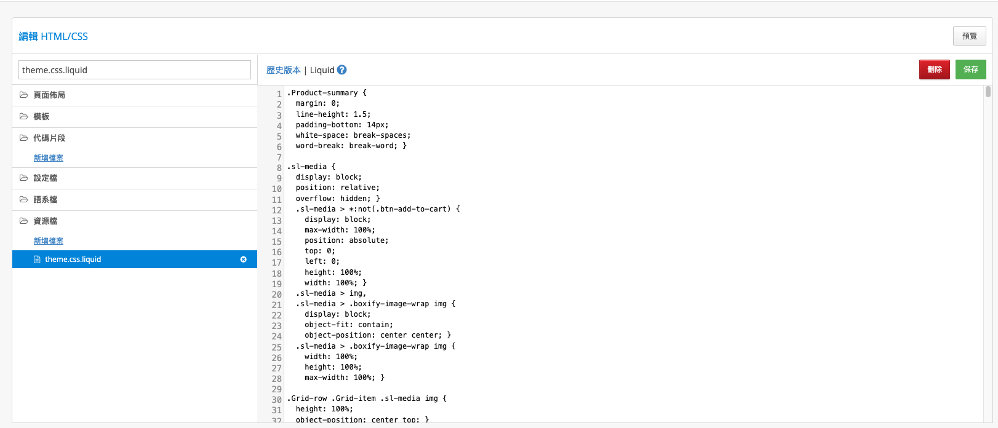Viewport: 998px width, 428px height.
Task: Click '.Grid-row .Grid-item .sl-media img {' line
Action: pos(367,398)
